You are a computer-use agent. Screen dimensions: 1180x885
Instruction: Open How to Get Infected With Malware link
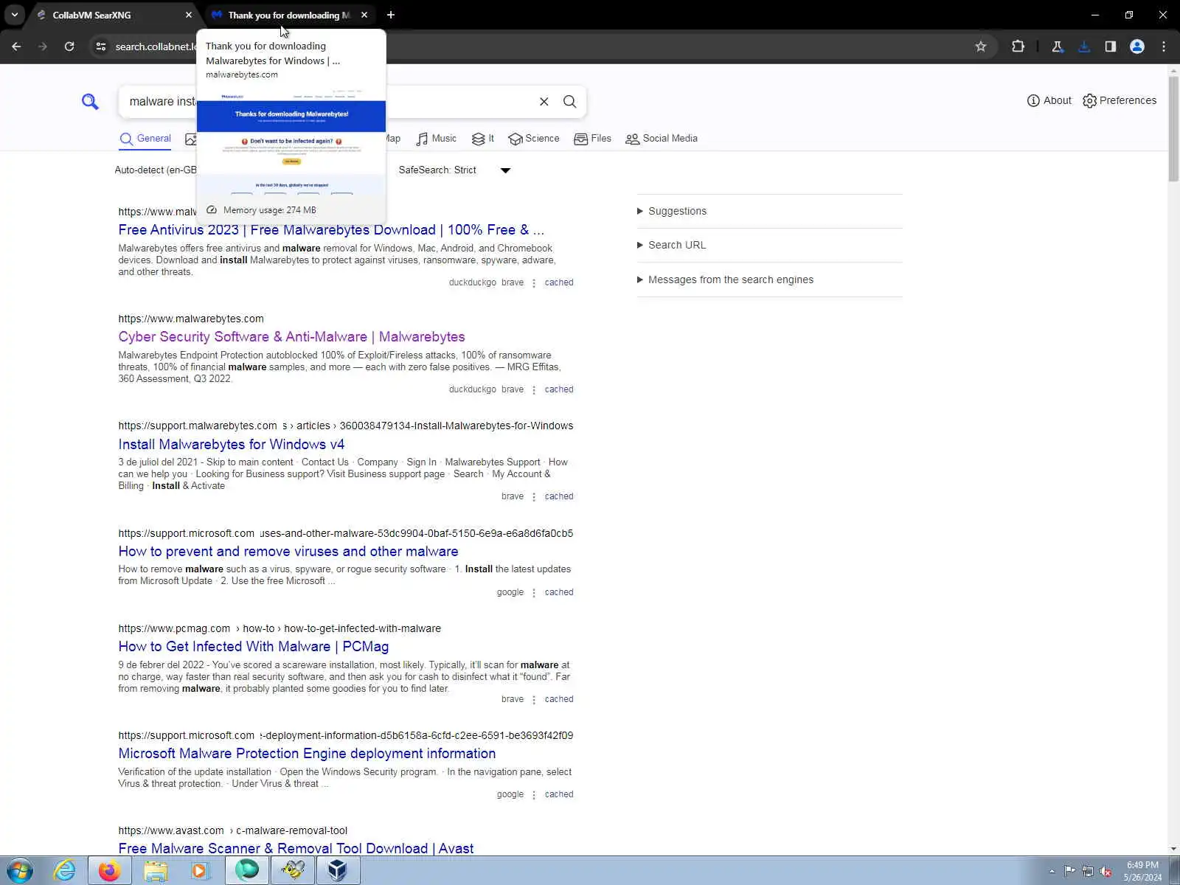pos(254,647)
